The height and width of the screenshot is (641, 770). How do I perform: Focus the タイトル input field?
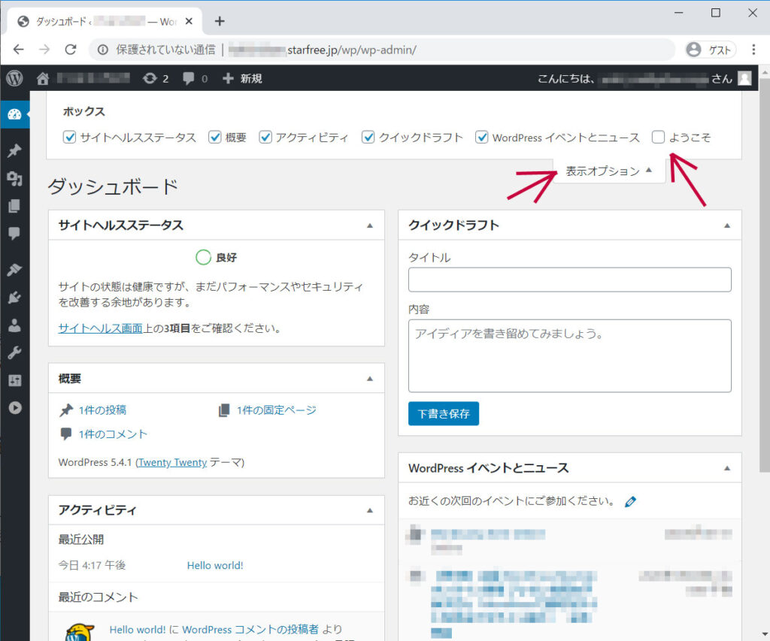570,280
